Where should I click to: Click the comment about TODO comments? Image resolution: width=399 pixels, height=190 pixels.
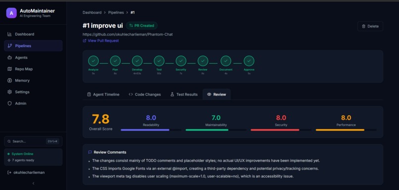coord(206,161)
